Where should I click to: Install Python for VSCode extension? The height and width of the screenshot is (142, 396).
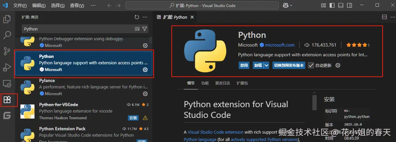pos(133,118)
